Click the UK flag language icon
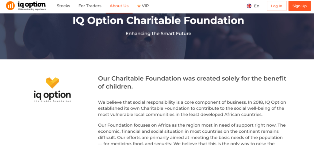The image size is (314, 145). pos(249,6)
